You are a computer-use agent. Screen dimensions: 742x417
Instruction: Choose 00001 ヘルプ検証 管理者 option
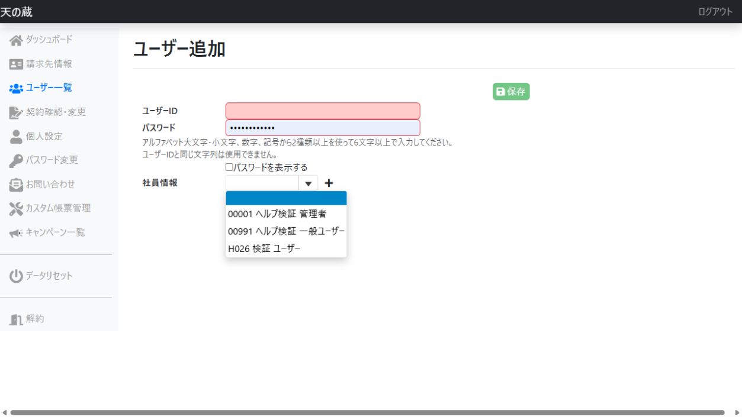point(286,214)
